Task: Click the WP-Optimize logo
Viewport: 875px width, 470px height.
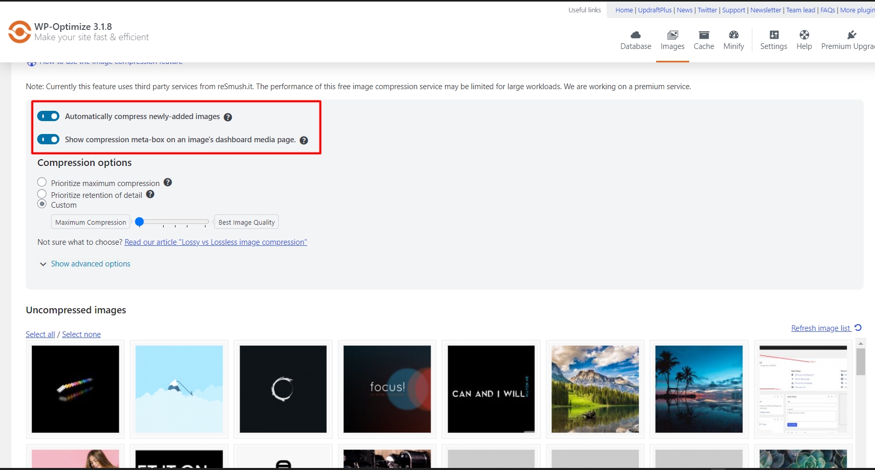Action: pyautogui.click(x=20, y=32)
